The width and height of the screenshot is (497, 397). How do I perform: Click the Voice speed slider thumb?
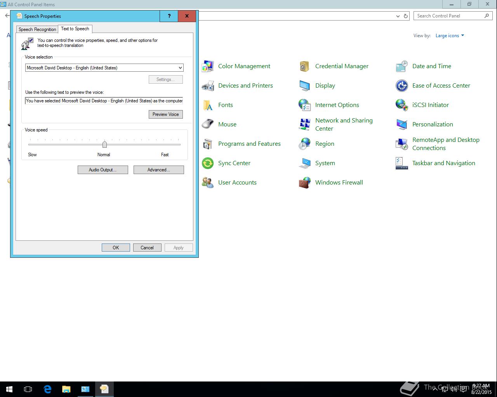(104, 144)
